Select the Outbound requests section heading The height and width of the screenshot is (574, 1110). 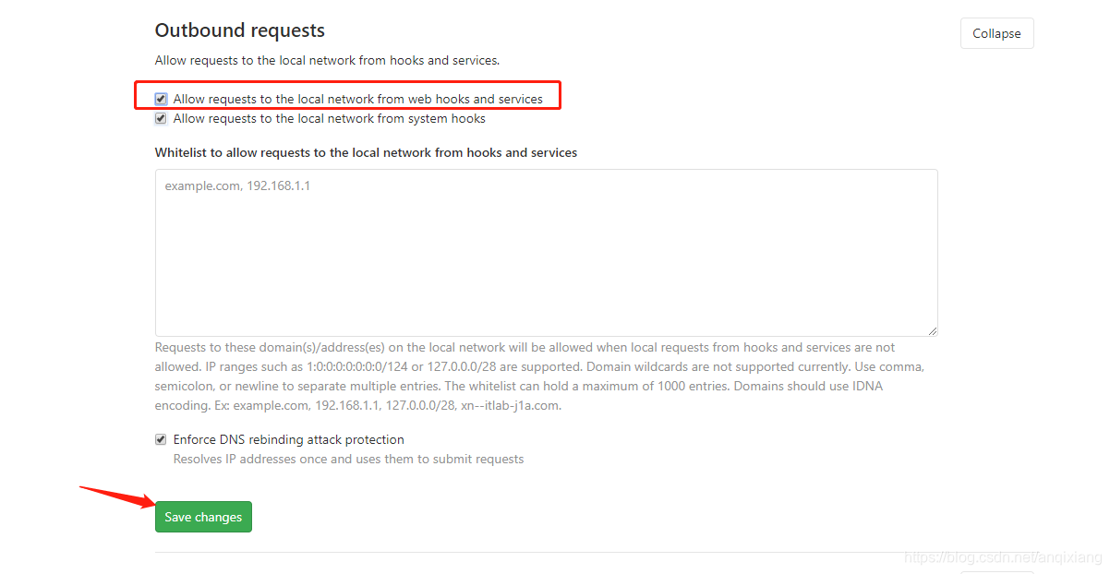[240, 30]
